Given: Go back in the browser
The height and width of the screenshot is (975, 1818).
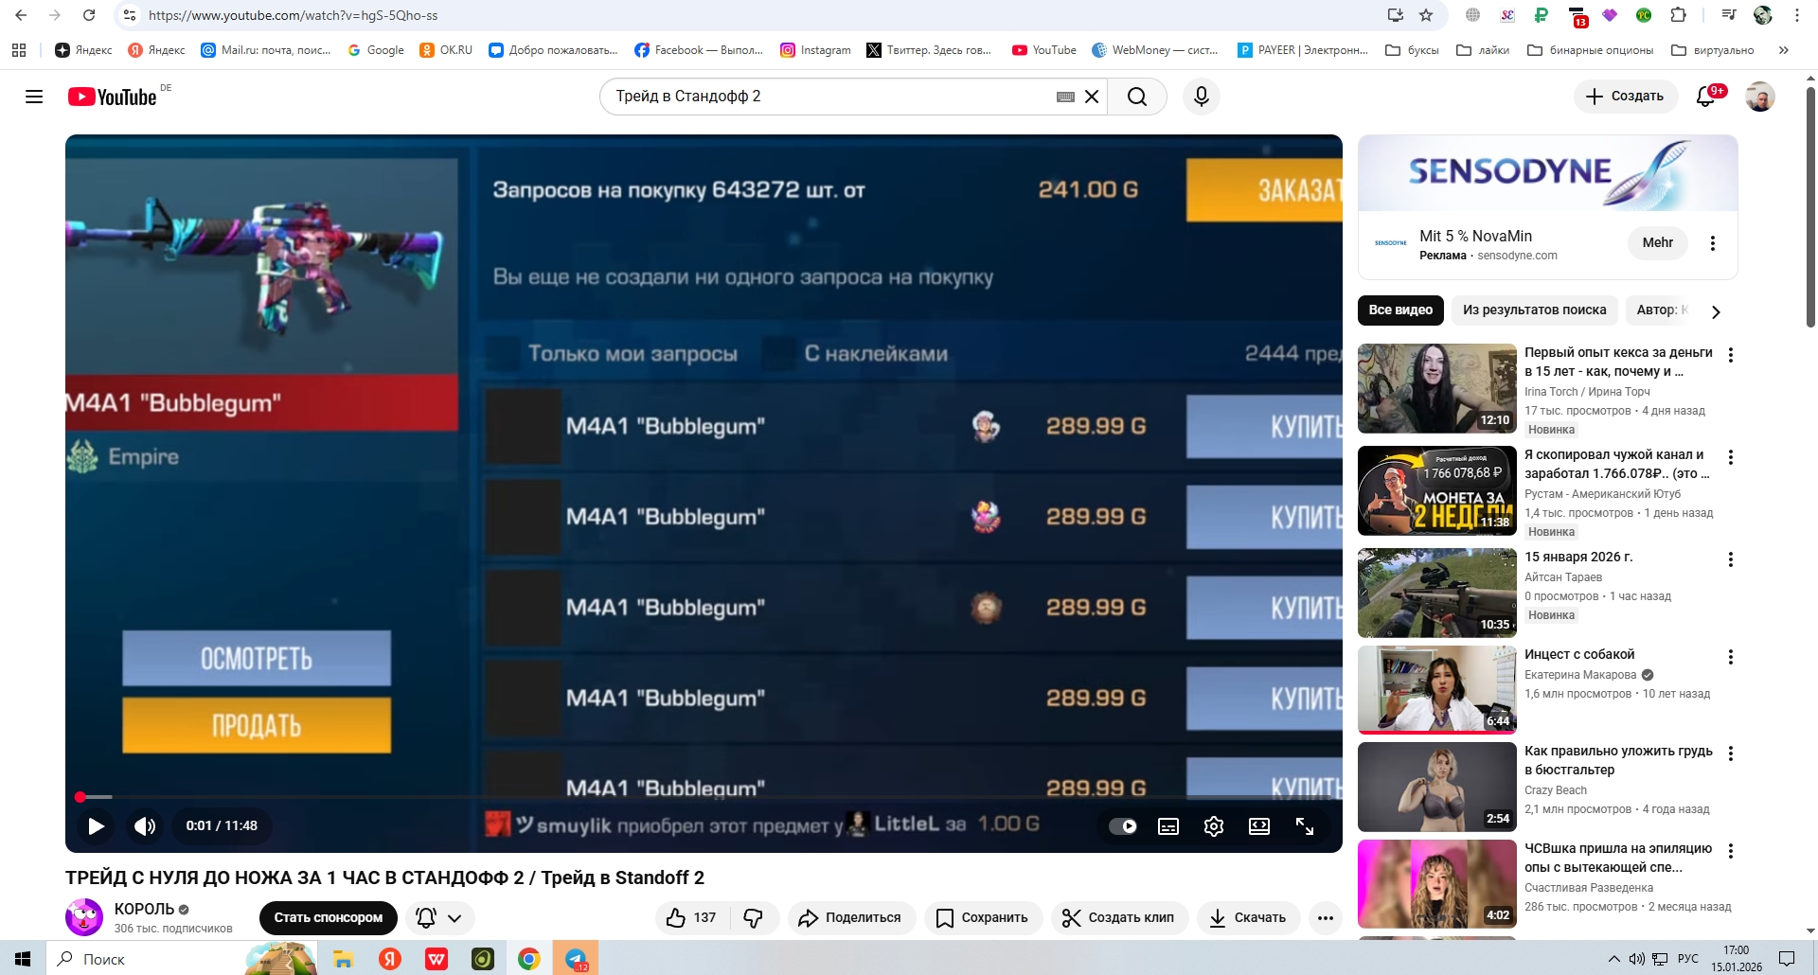Looking at the screenshot, I should point(21,15).
